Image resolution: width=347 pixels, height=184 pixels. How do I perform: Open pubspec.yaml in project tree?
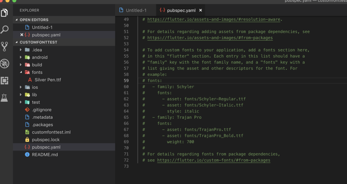(64, 147)
